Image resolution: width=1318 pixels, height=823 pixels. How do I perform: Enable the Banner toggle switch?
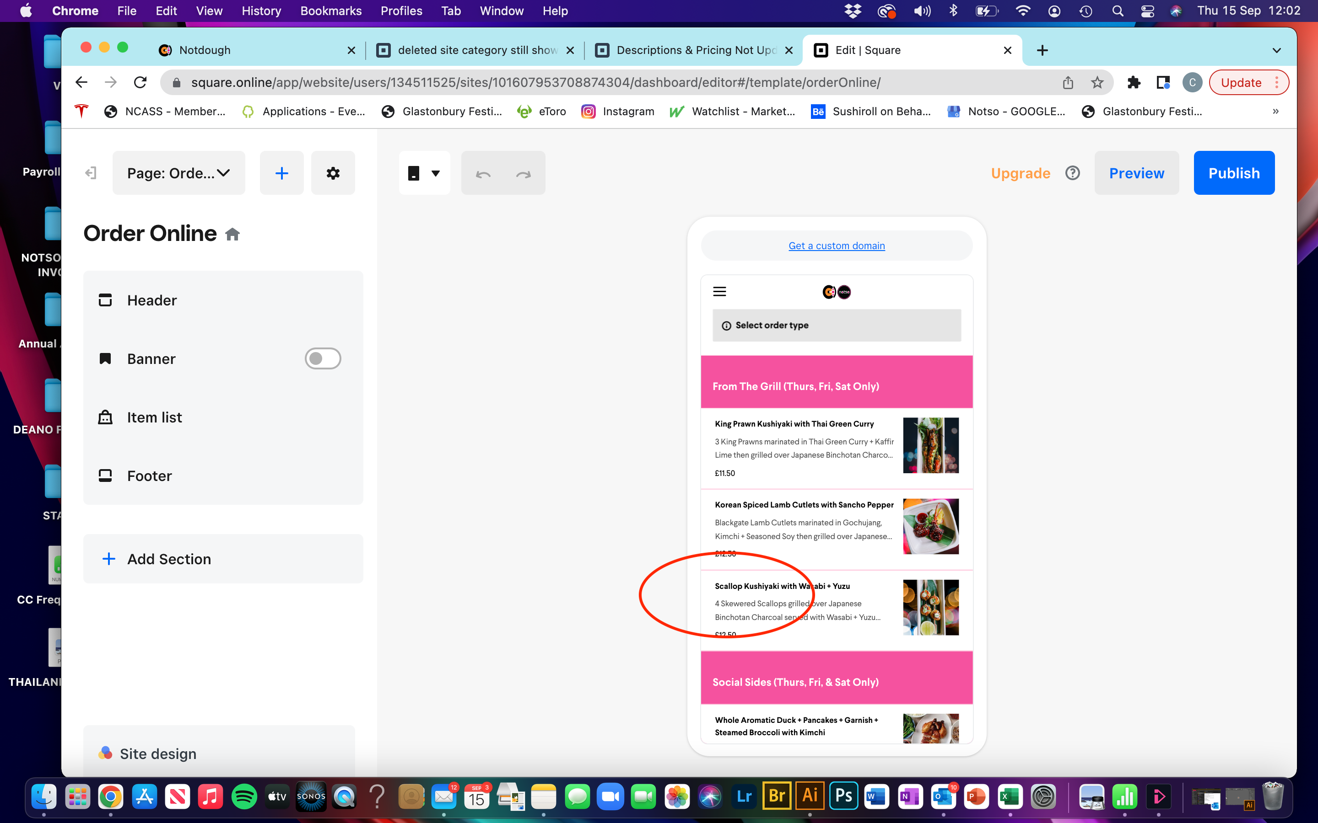click(323, 358)
